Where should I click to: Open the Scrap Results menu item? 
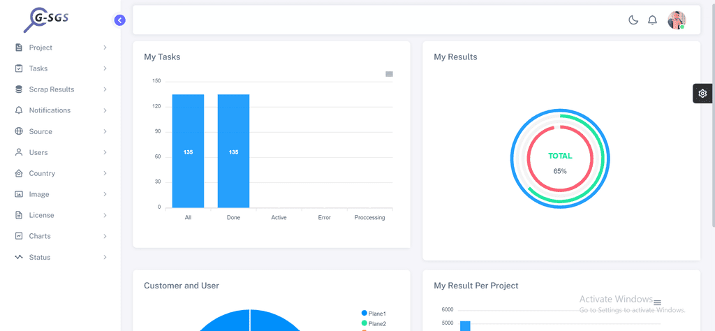point(61,89)
